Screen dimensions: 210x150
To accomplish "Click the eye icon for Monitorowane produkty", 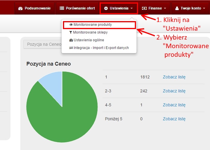I will (71, 25).
